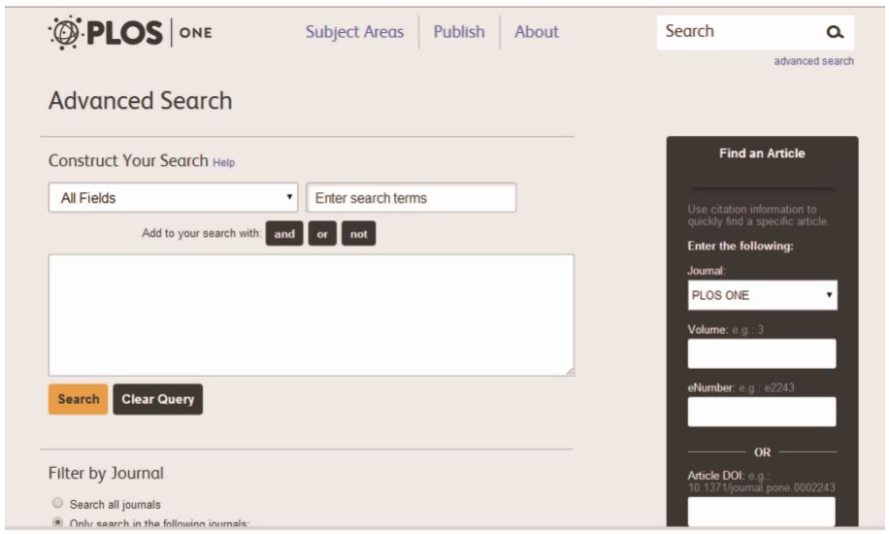Click the Article DOI input field
The width and height of the screenshot is (889, 534).
tap(762, 512)
